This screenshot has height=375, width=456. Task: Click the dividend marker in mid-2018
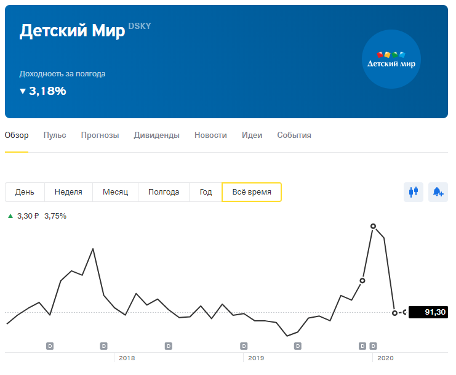(169, 346)
